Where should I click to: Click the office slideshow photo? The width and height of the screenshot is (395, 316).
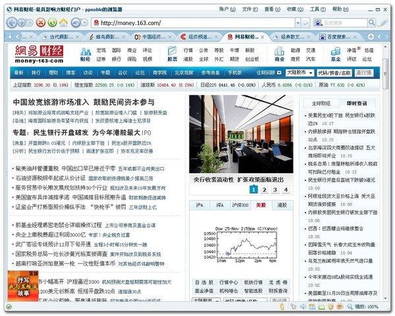tap(241, 134)
